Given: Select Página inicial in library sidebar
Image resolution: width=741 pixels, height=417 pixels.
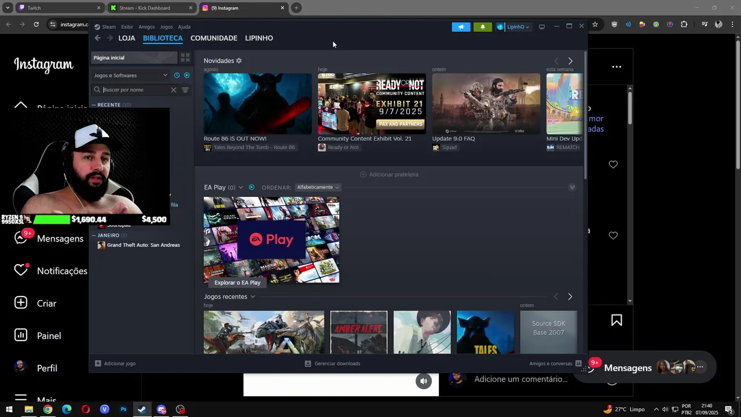Looking at the screenshot, I should click(x=134, y=57).
